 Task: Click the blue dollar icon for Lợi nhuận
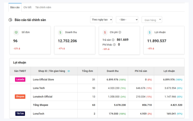[x=150, y=32]
